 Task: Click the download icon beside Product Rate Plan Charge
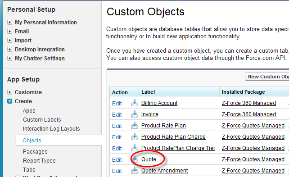[x=135, y=136]
